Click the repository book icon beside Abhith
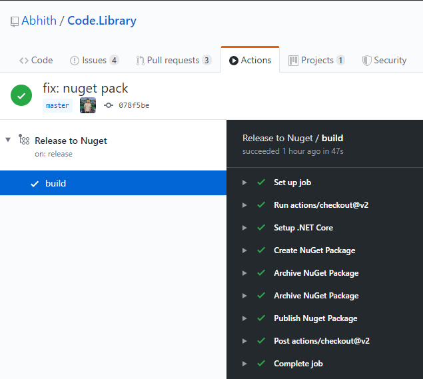Viewport: 423px width, 379px height. point(14,21)
